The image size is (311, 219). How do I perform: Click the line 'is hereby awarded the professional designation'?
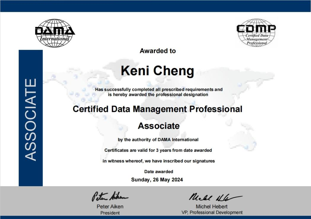pos(158,95)
